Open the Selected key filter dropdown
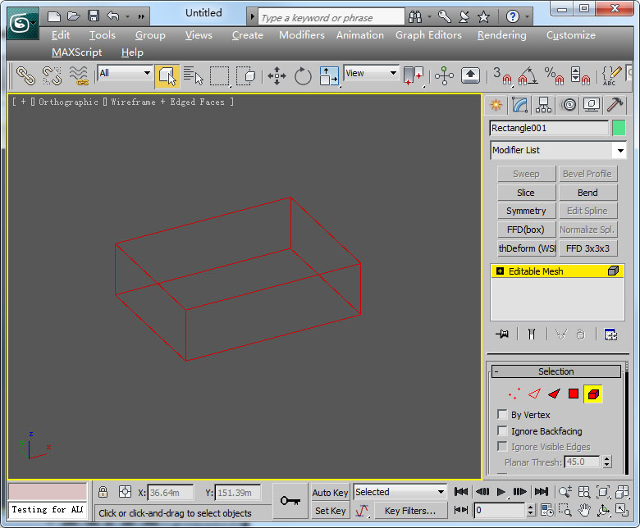The width and height of the screenshot is (640, 528). coord(400,492)
